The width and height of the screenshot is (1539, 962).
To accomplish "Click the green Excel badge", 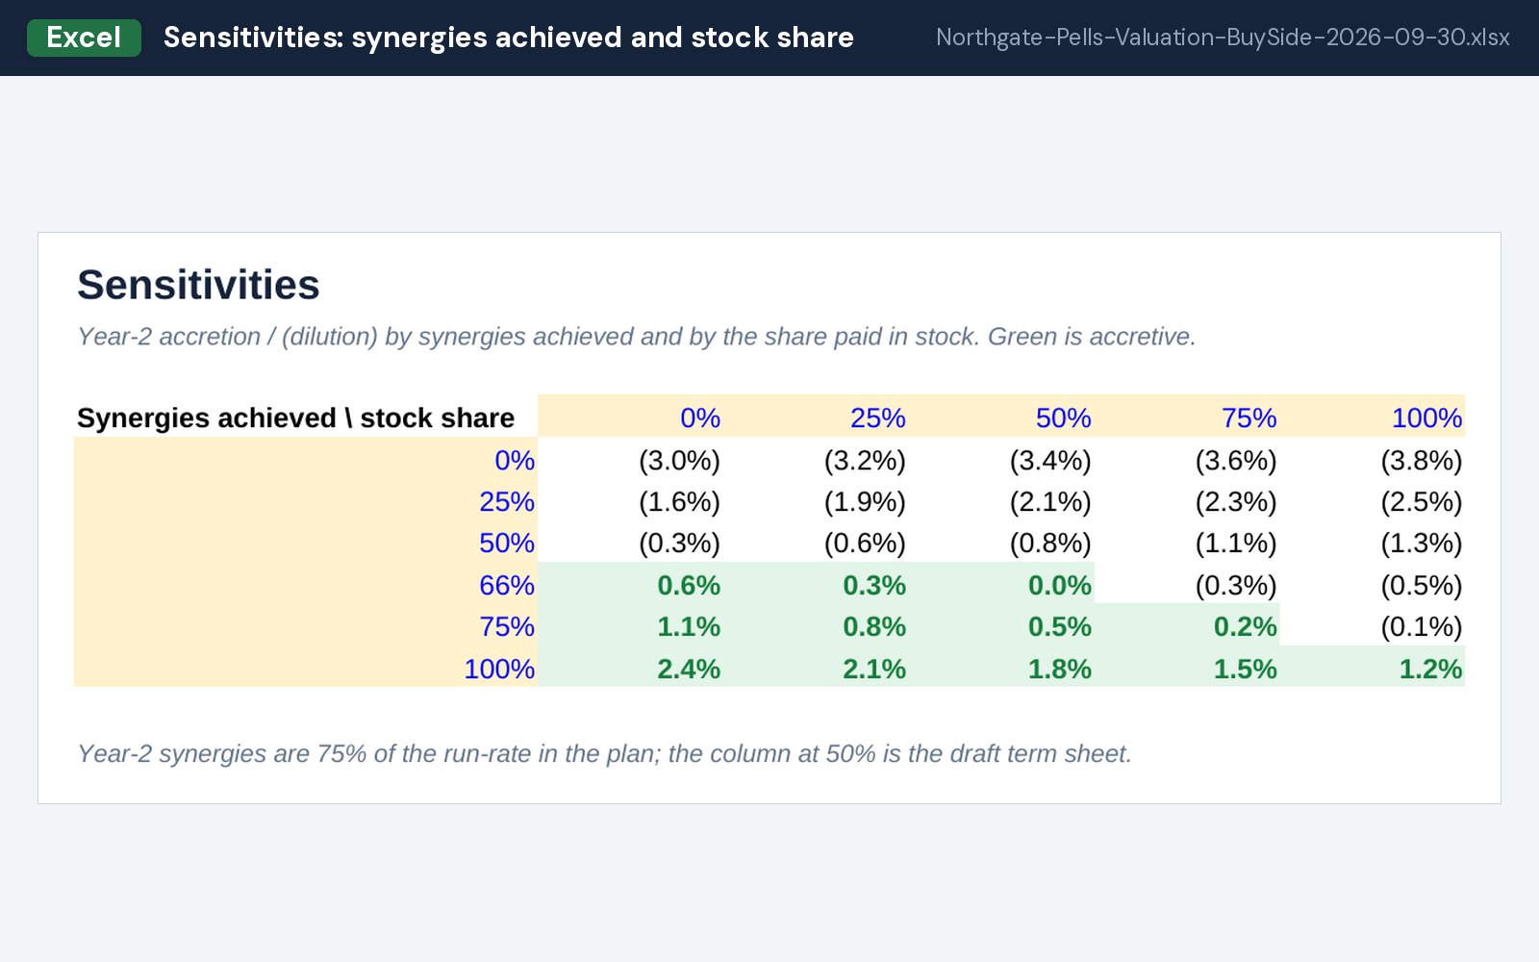I will [84, 38].
